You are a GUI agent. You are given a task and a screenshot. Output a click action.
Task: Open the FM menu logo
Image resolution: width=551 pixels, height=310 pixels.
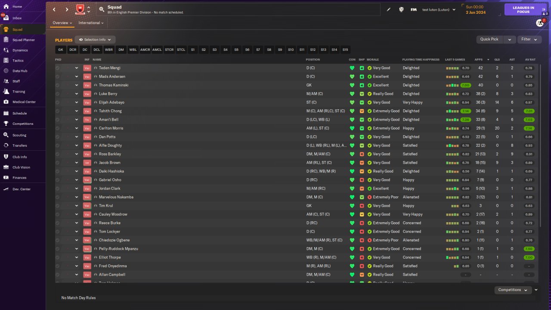point(414,9)
